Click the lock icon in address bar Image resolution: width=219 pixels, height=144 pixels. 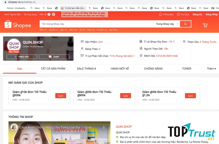(x=5, y=2)
